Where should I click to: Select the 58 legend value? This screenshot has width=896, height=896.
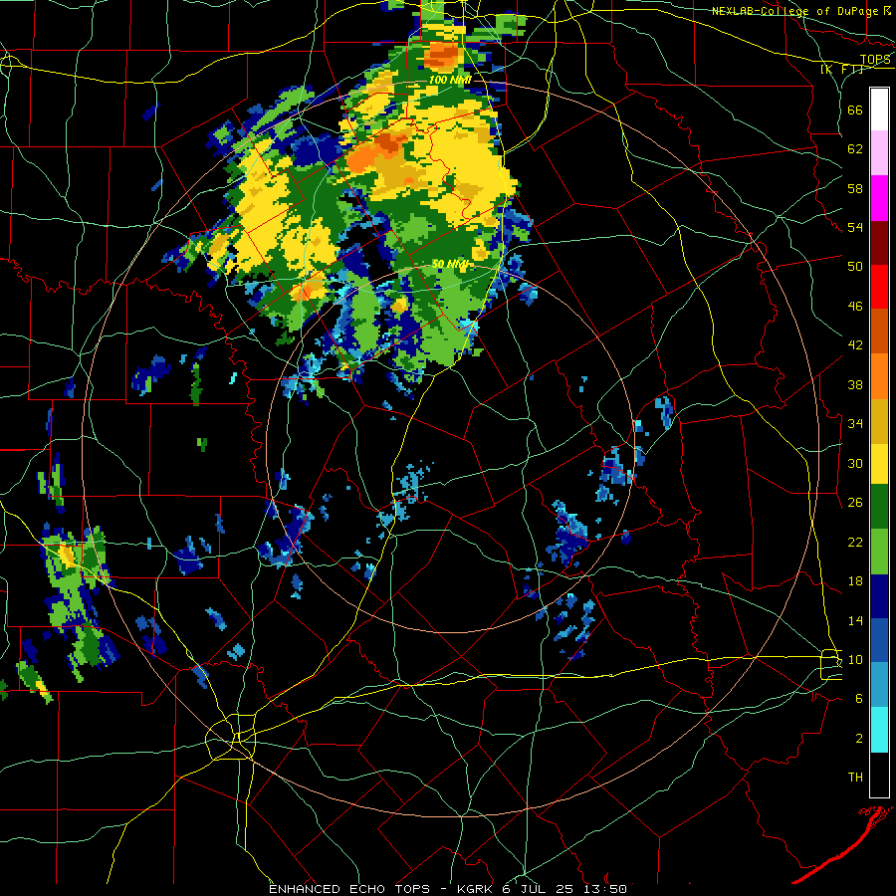click(x=855, y=188)
